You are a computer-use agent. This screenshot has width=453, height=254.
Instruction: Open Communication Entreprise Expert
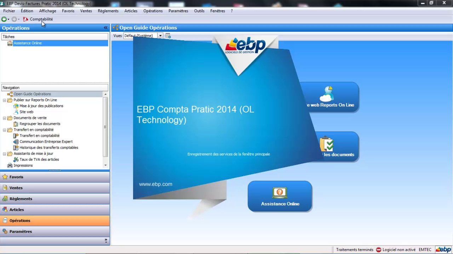pos(46,142)
